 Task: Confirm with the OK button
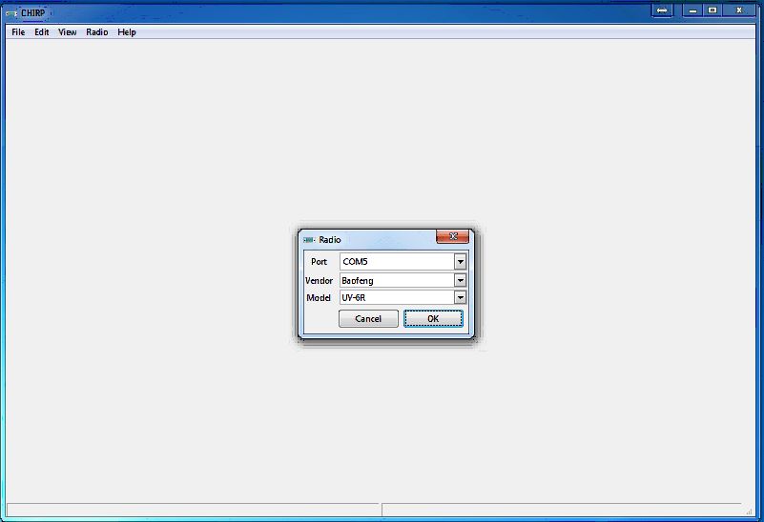click(433, 319)
